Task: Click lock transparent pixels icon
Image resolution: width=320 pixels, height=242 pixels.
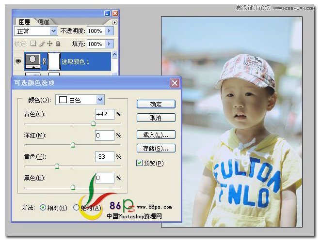Action: pos(33,44)
